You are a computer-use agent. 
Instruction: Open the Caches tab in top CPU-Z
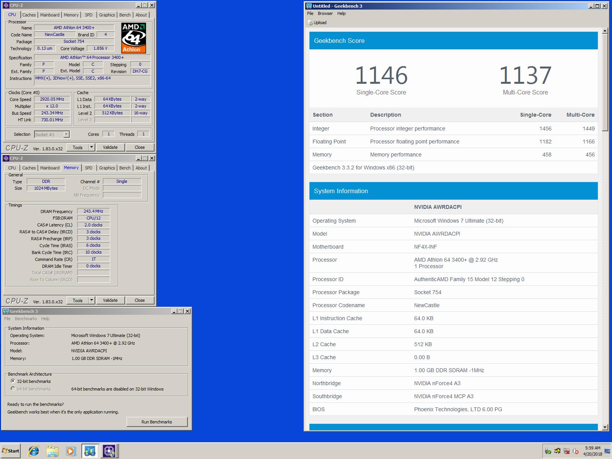(x=29, y=15)
